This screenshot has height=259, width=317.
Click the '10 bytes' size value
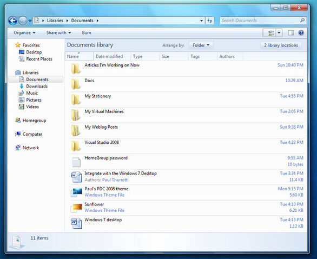pos(295,164)
